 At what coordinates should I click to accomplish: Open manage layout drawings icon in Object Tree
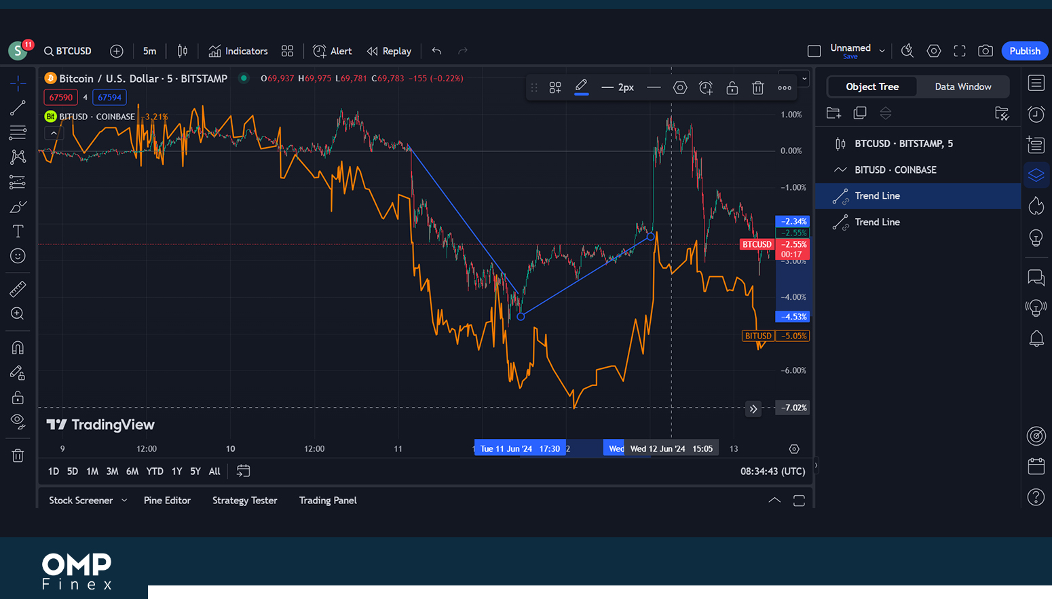point(1002,113)
